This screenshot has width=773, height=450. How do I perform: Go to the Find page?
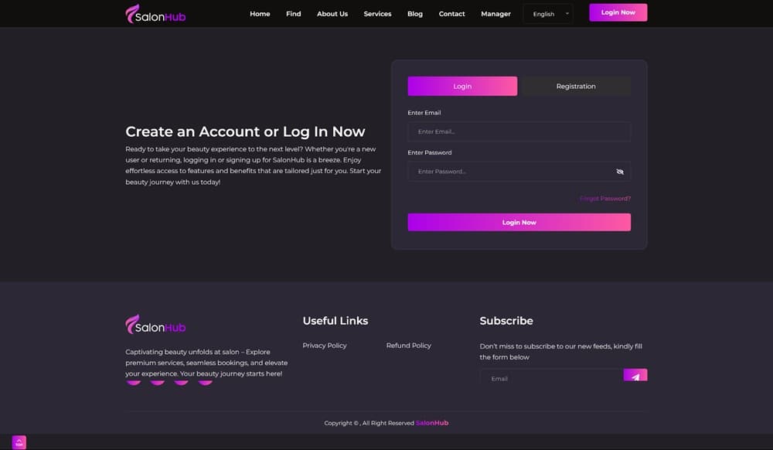pyautogui.click(x=294, y=14)
